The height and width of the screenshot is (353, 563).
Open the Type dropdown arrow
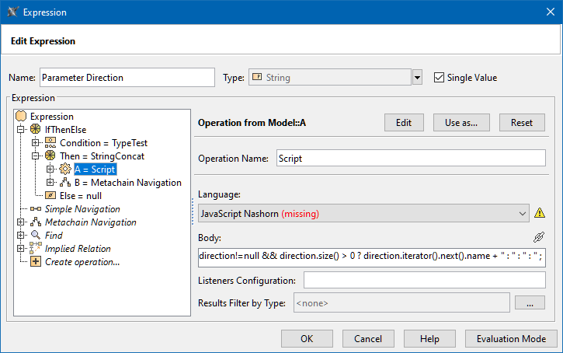[x=417, y=78]
